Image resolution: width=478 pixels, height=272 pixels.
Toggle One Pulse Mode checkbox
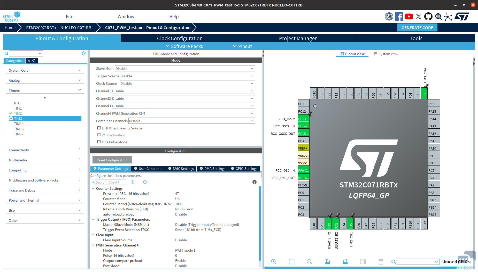pos(99,142)
